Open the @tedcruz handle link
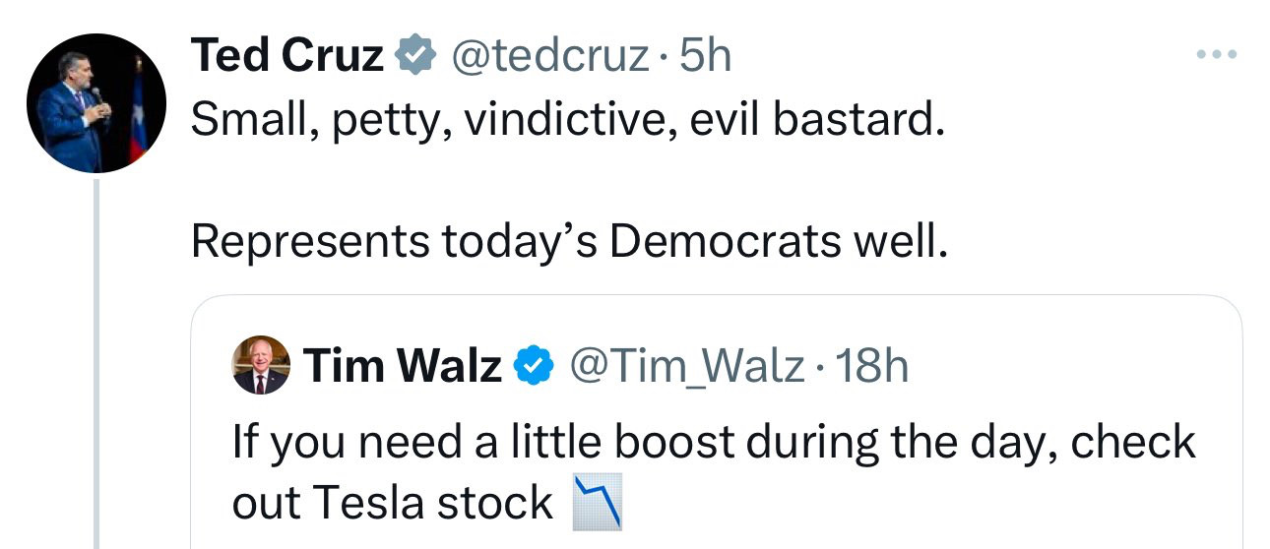 pyautogui.click(x=549, y=56)
